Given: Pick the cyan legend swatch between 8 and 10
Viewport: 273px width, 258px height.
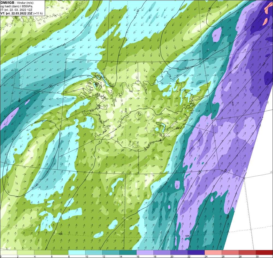Looking at the screenshot, I should [77, 253].
